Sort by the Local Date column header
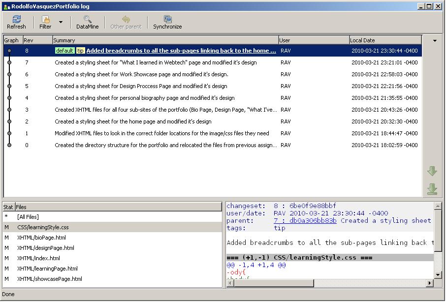Viewport: 446px width, 302px height. tap(385, 40)
